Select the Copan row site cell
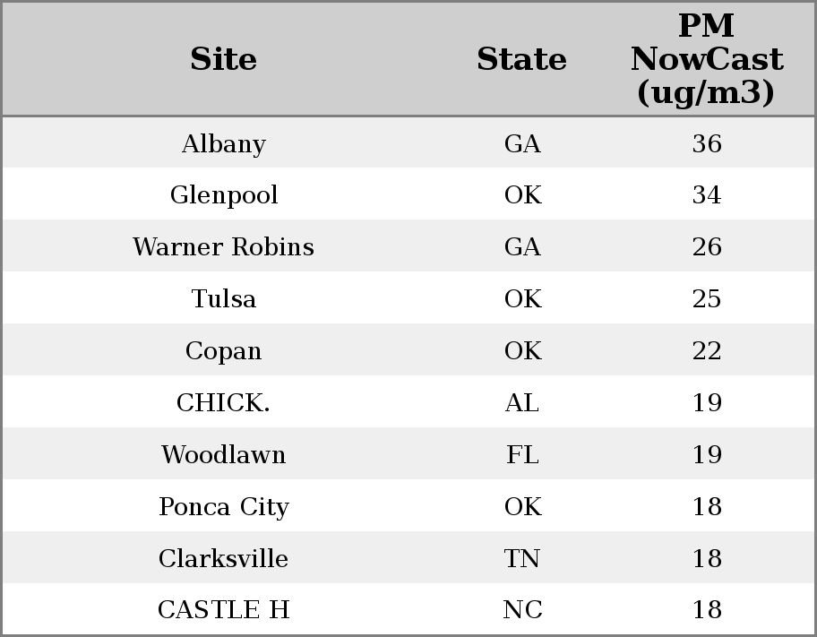 [223, 351]
